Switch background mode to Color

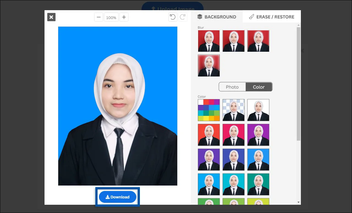(259, 87)
